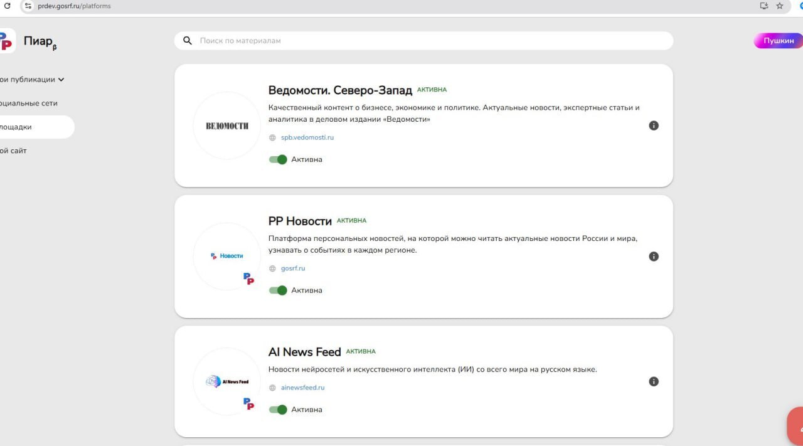Click the AI News Feed logo thumbnail
This screenshot has width=803, height=446.
(x=227, y=381)
